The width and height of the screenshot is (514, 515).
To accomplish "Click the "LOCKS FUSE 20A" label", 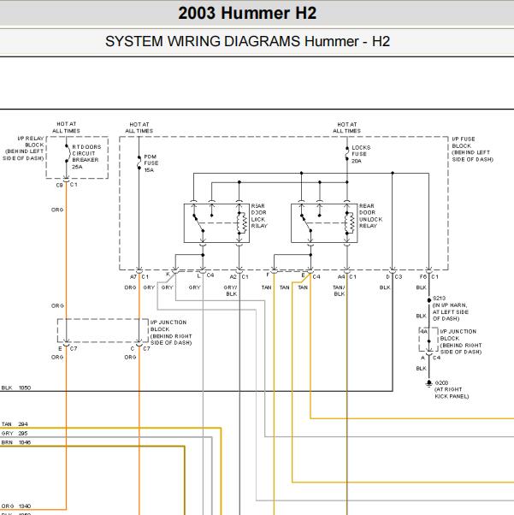I will (361, 154).
